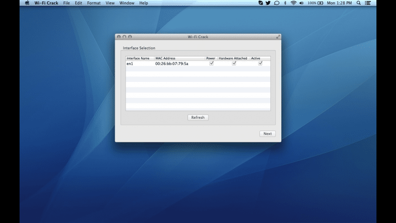Click the chat bubble menu bar icon

click(x=276, y=3)
